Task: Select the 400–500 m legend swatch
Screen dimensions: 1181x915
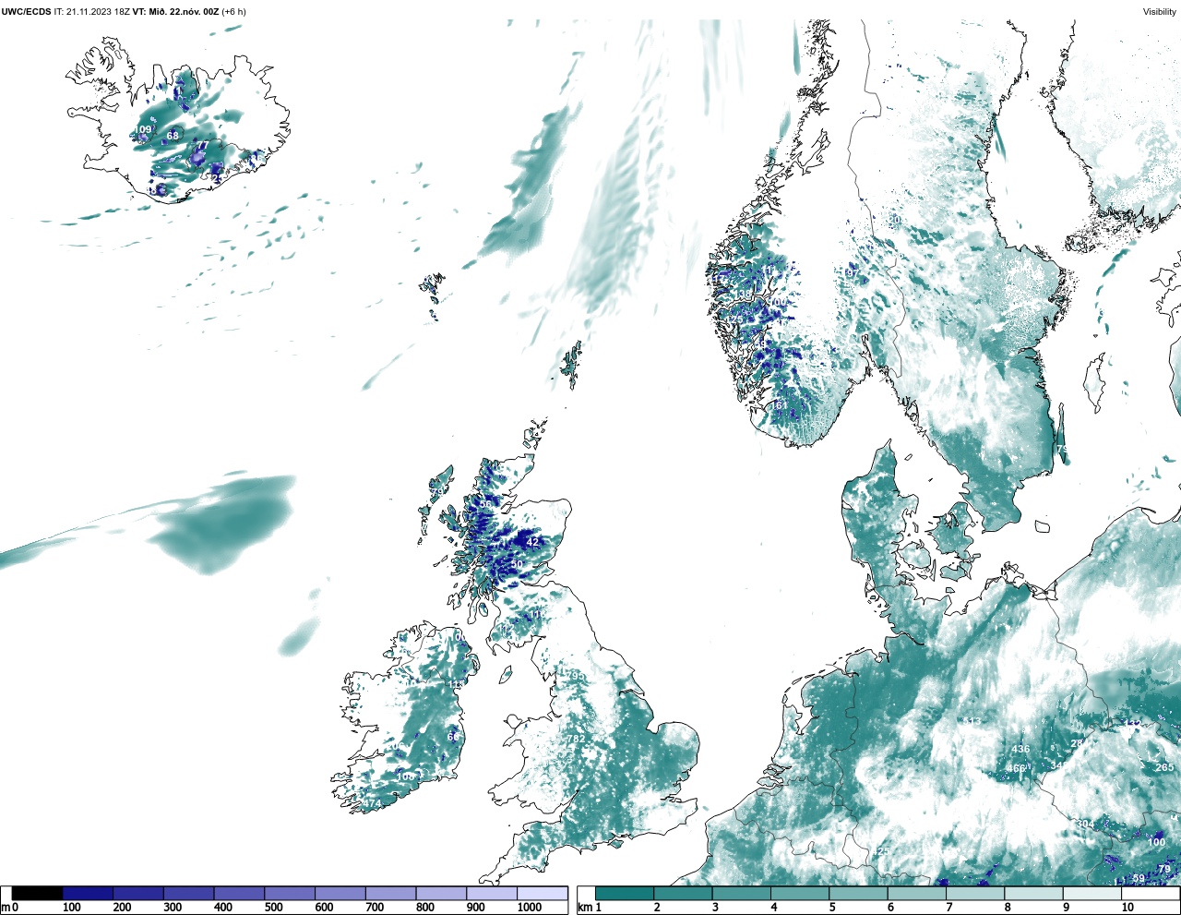Action: (x=239, y=894)
